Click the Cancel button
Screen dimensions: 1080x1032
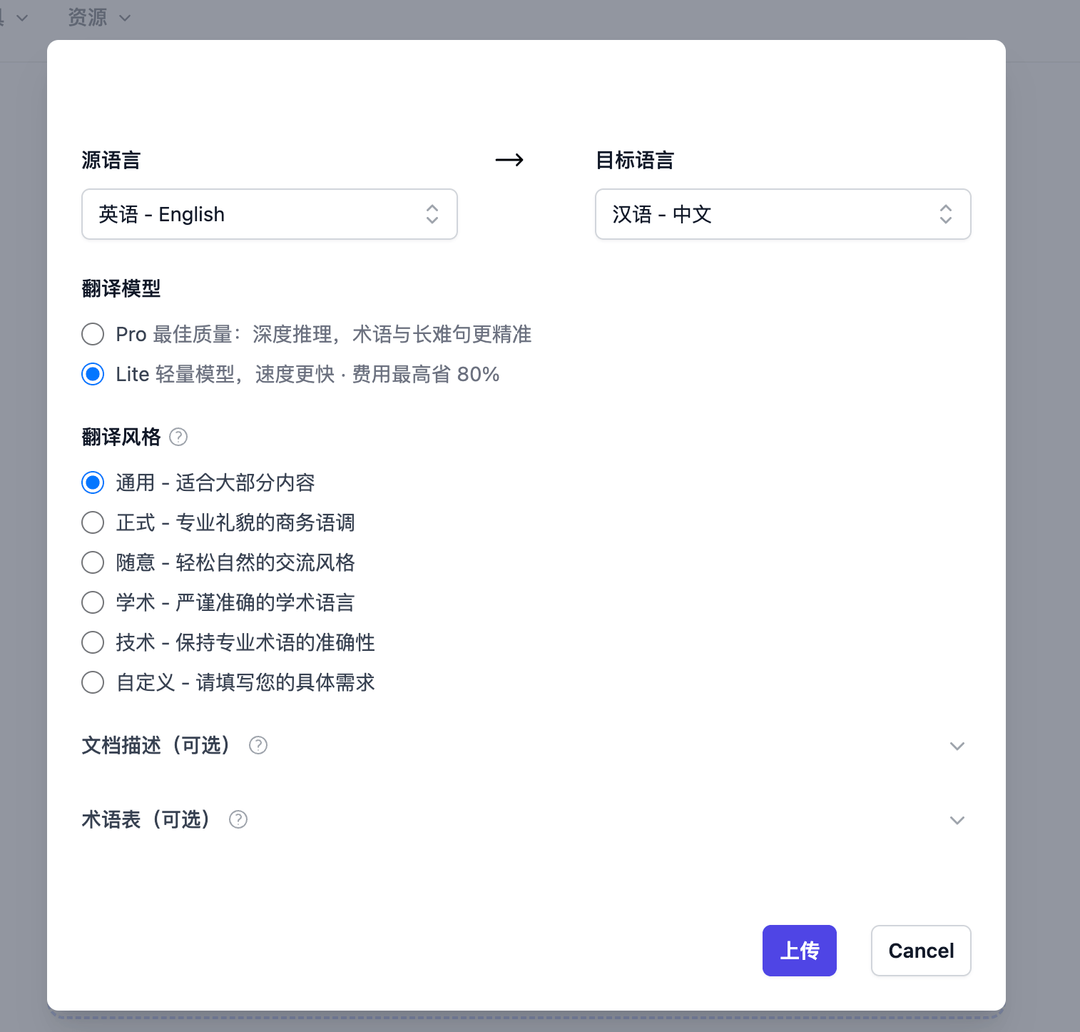pos(921,951)
